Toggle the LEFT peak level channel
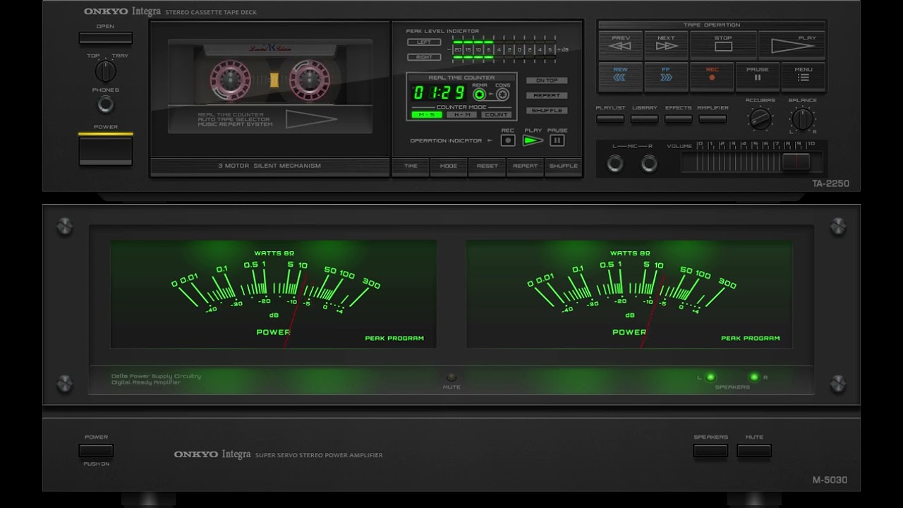903x508 pixels. coord(424,42)
